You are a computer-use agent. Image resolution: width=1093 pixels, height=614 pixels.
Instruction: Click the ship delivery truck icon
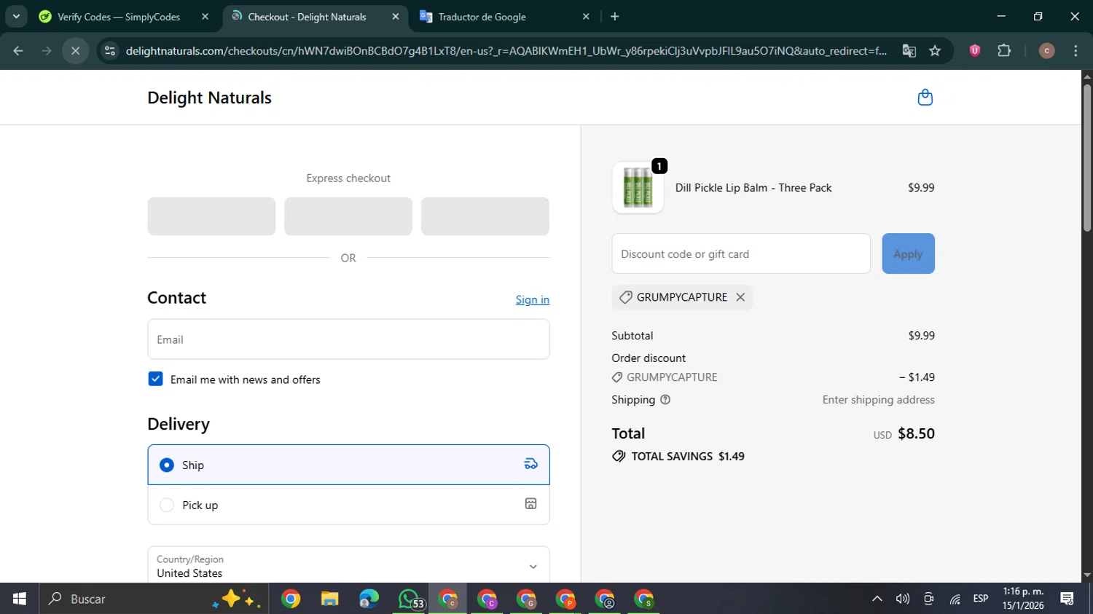531,464
